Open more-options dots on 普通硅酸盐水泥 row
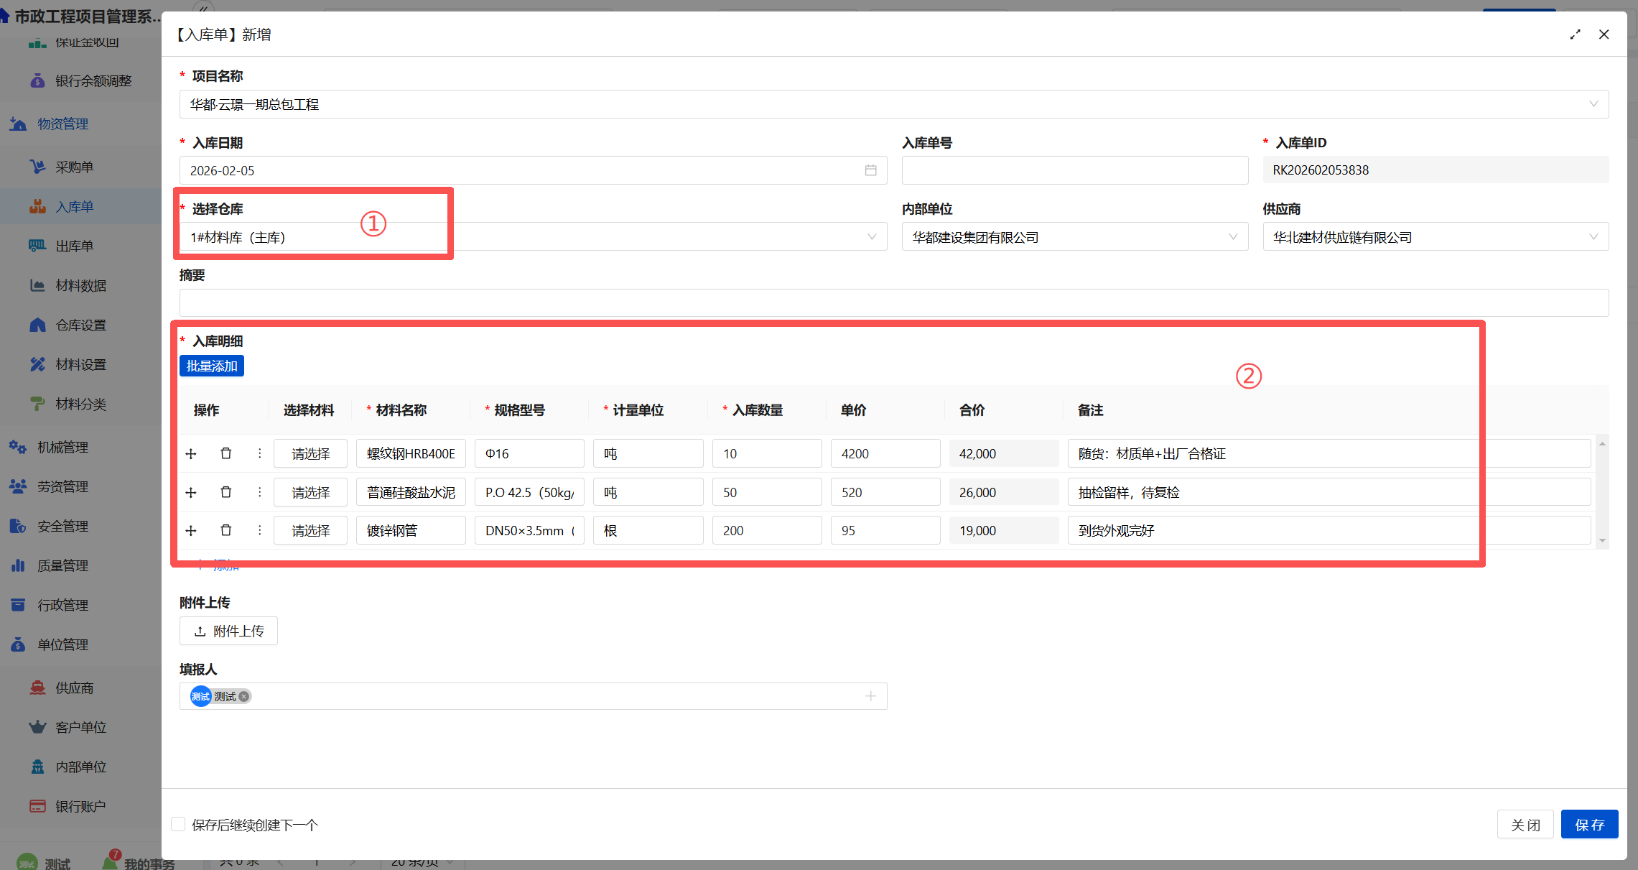Screen dimensions: 1638x870 point(259,492)
